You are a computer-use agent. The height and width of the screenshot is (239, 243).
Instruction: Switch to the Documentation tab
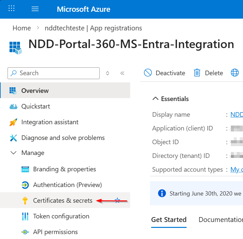point(220,219)
